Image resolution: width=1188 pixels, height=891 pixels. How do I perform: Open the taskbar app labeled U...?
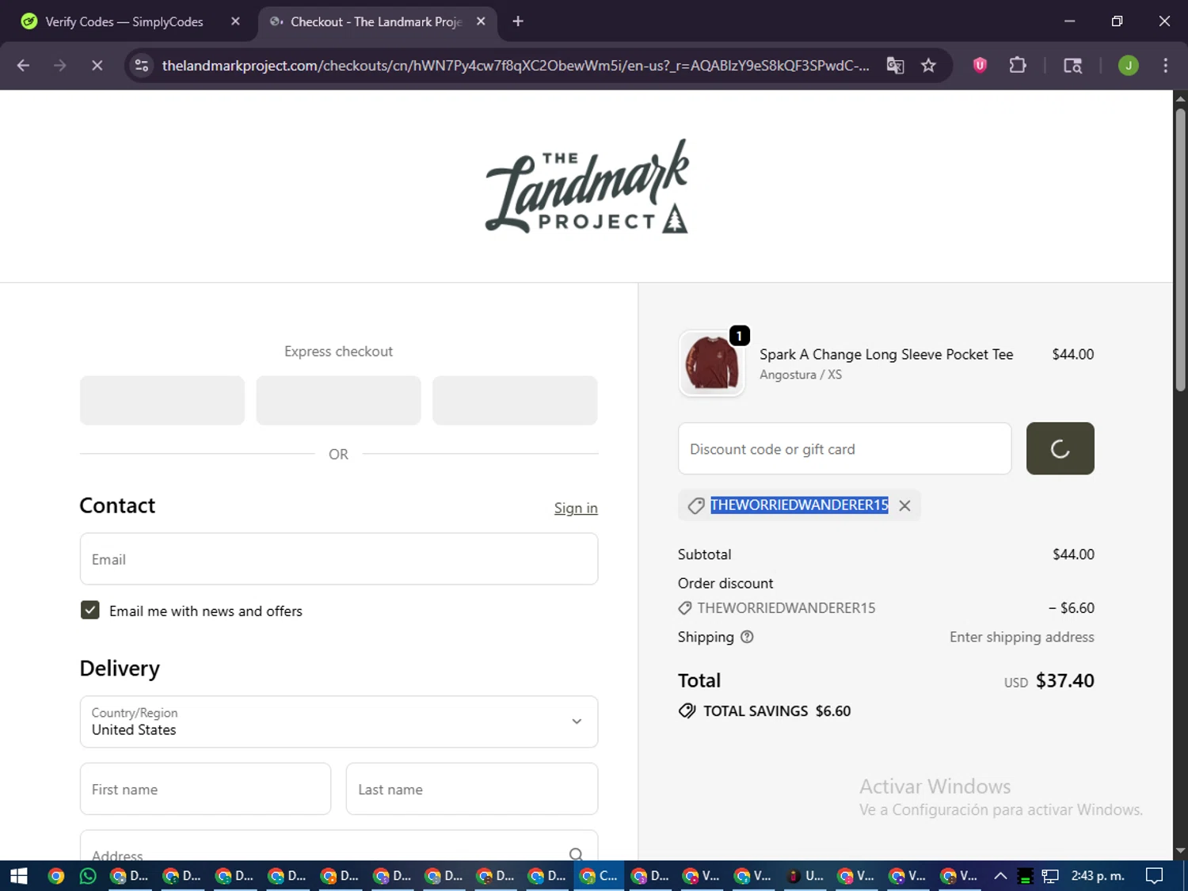[x=805, y=876]
